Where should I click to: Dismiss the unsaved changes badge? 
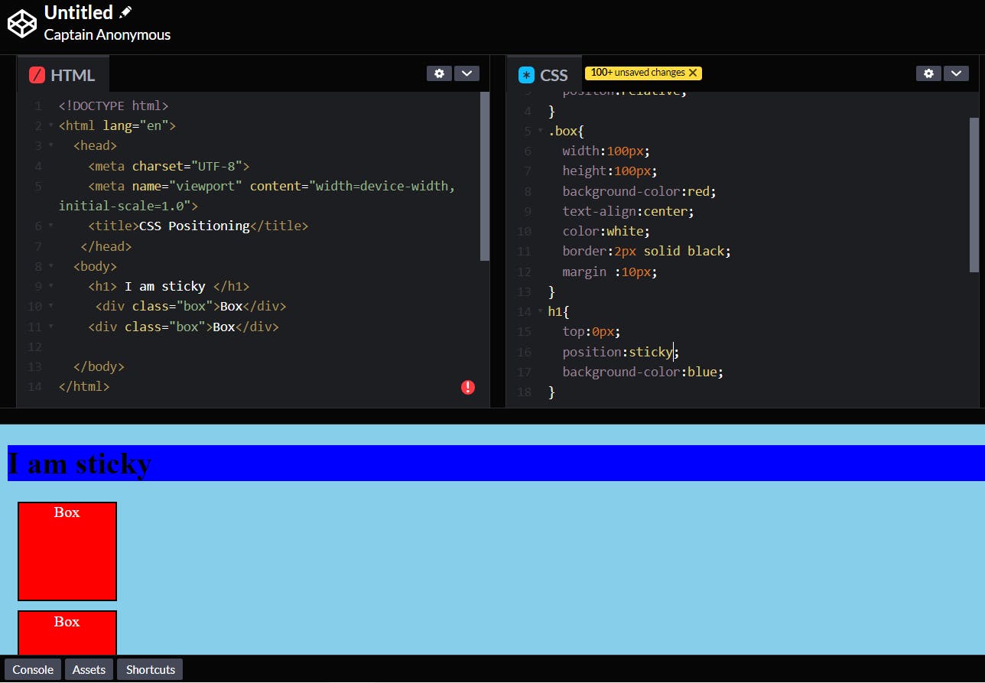pyautogui.click(x=693, y=73)
